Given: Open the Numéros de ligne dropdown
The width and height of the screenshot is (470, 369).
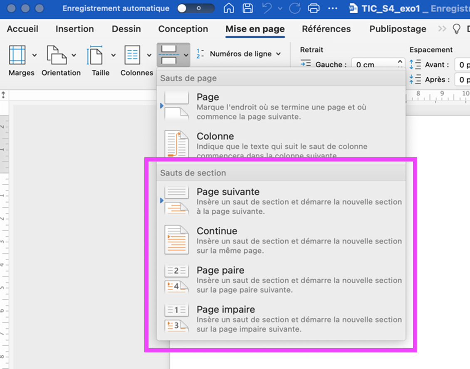Looking at the screenshot, I should pyautogui.click(x=278, y=54).
